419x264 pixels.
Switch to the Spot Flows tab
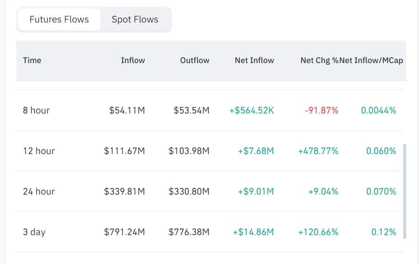tap(135, 19)
